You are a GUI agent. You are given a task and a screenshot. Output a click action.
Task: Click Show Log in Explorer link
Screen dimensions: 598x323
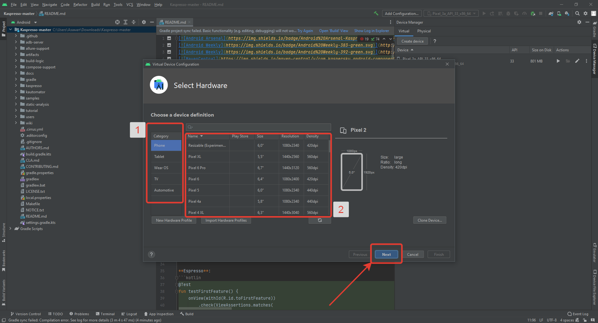372,31
